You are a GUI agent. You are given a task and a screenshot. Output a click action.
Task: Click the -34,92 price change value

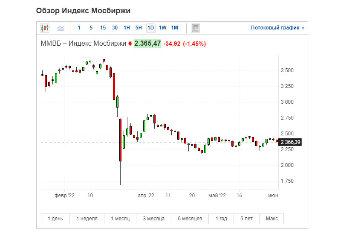tap(172, 44)
